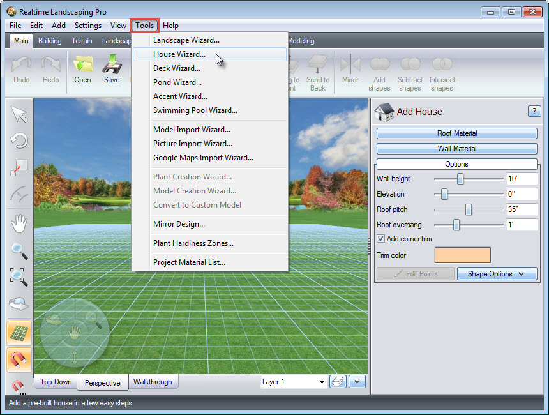Viewport: 549px width, 415px height.
Task: Toggle the magnet snap button
Action: [19, 360]
